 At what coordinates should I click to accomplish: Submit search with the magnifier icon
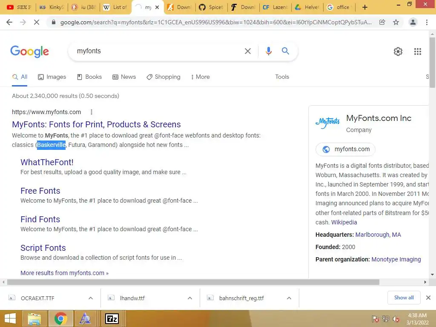click(x=285, y=51)
